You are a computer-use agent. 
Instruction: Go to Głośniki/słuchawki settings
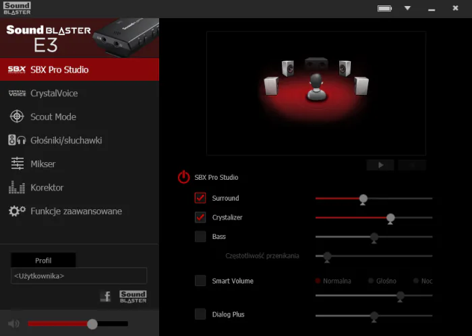pyautogui.click(x=80, y=140)
